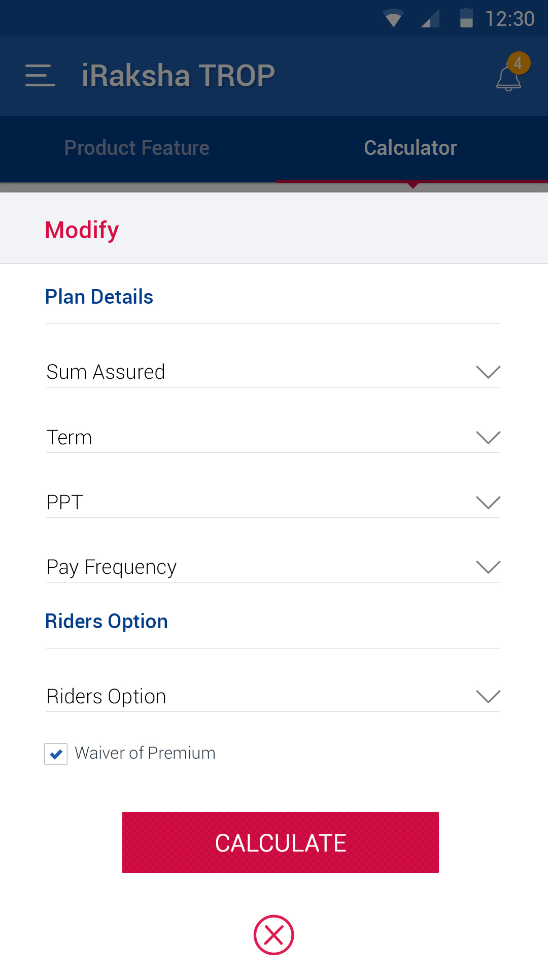Tap the Modify heading
Image resolution: width=548 pixels, height=975 pixels.
pyautogui.click(x=82, y=230)
